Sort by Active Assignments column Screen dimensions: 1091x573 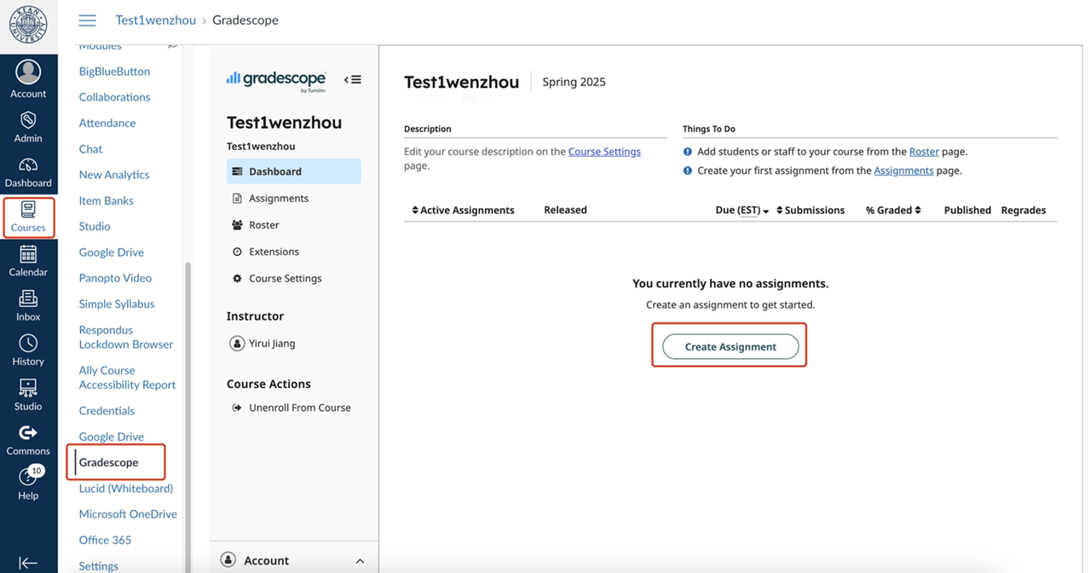click(463, 210)
